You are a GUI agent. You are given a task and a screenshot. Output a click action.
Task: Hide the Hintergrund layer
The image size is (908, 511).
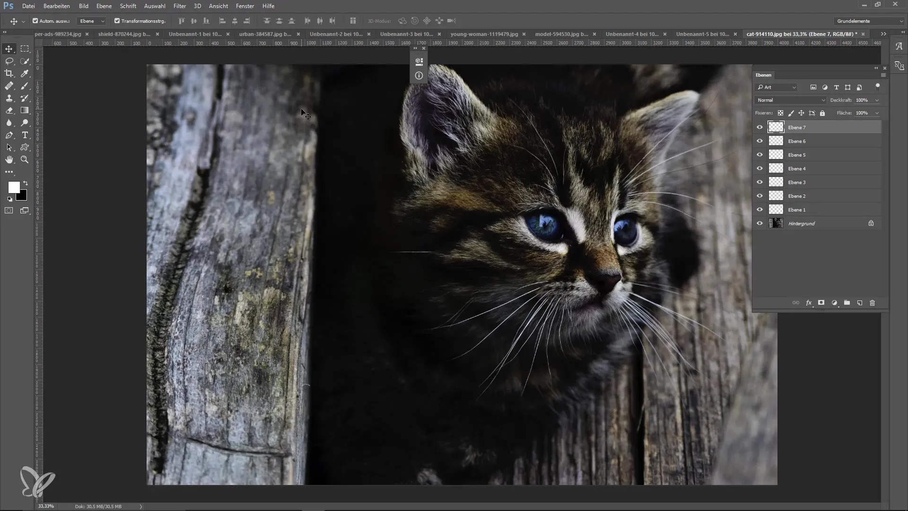click(x=760, y=223)
